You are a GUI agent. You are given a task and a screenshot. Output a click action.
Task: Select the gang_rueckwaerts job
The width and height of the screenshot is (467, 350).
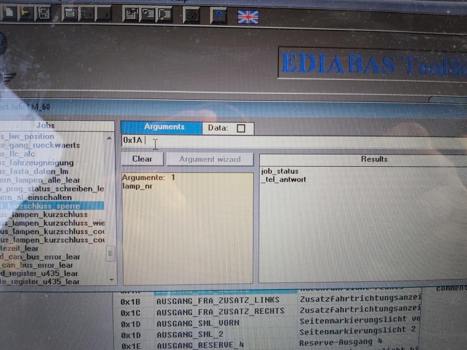point(40,145)
